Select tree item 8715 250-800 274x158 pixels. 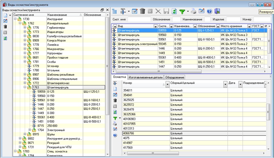[x=59, y=126]
